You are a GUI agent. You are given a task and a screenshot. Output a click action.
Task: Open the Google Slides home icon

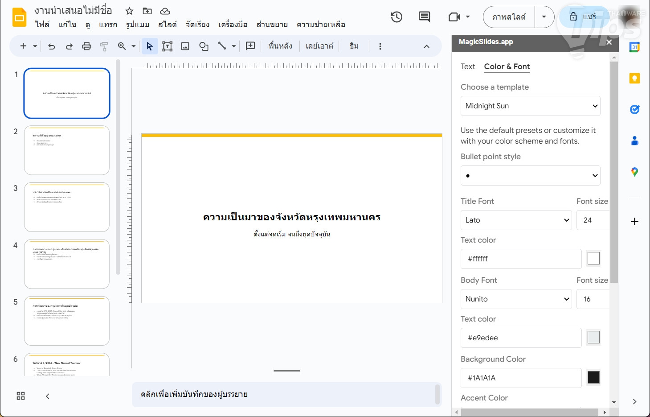click(x=20, y=17)
